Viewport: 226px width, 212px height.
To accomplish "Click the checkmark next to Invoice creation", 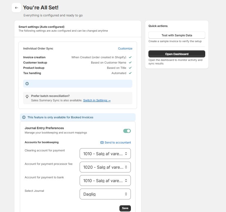I will pyautogui.click(x=130, y=57).
